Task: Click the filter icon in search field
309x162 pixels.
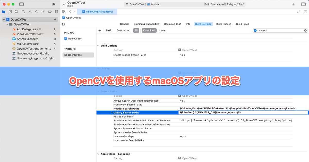Action: [x=255, y=30]
